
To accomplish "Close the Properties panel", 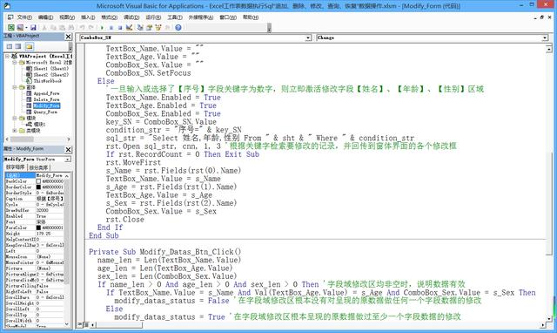I will [68, 149].
